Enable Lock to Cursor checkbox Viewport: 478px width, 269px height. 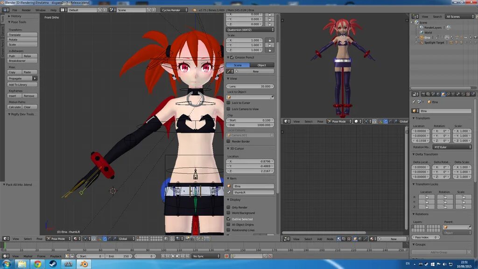coord(228,103)
